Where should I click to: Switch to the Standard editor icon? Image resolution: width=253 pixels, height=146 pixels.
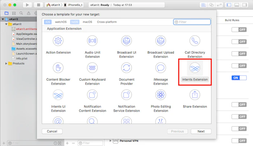tap(203, 5)
